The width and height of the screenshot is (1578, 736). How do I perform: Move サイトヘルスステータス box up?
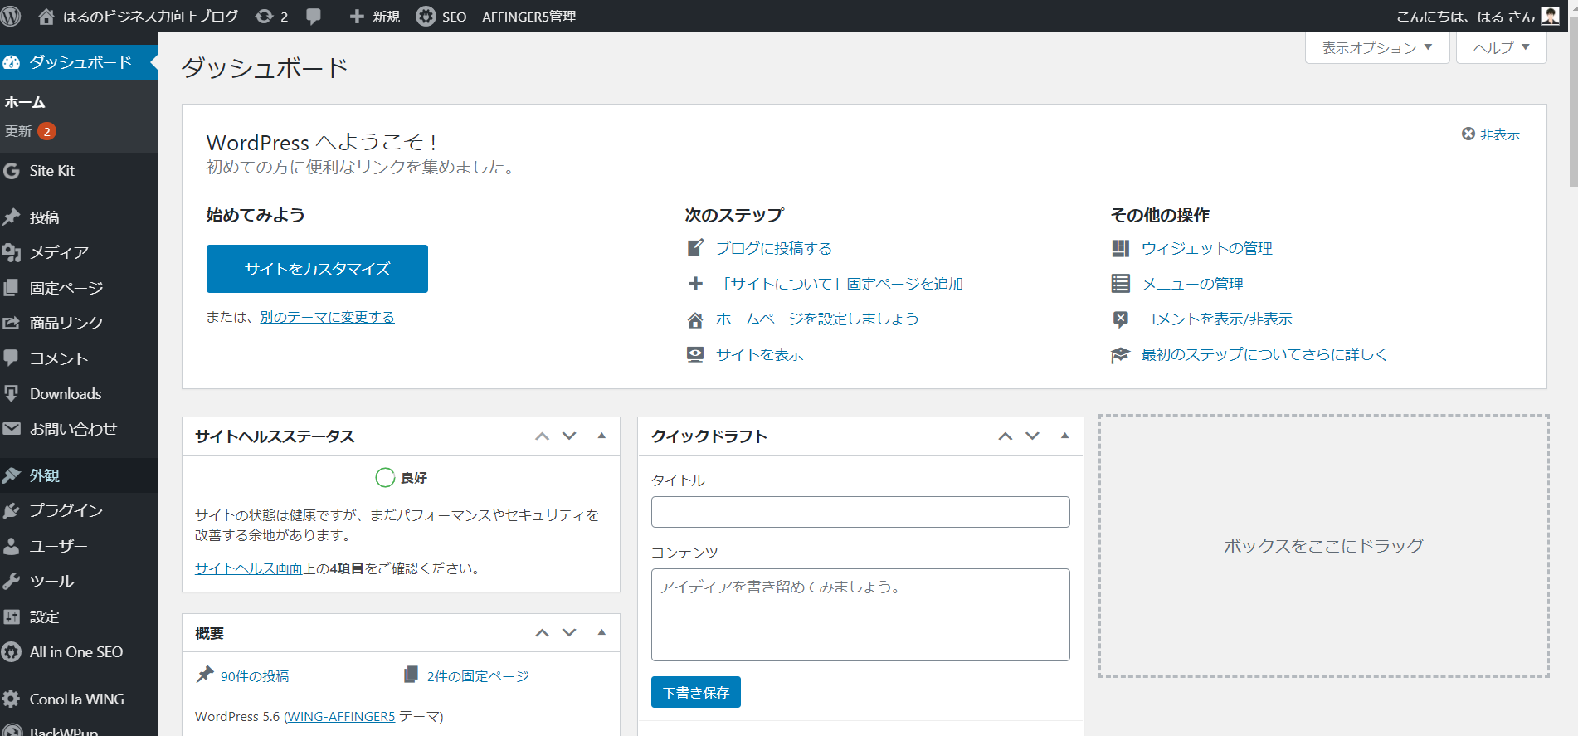click(543, 436)
